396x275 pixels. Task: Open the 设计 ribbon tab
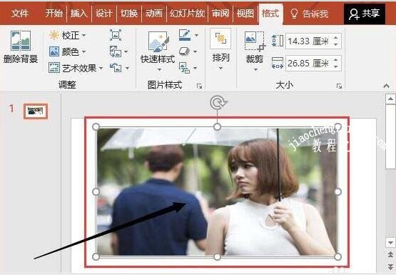pos(103,13)
